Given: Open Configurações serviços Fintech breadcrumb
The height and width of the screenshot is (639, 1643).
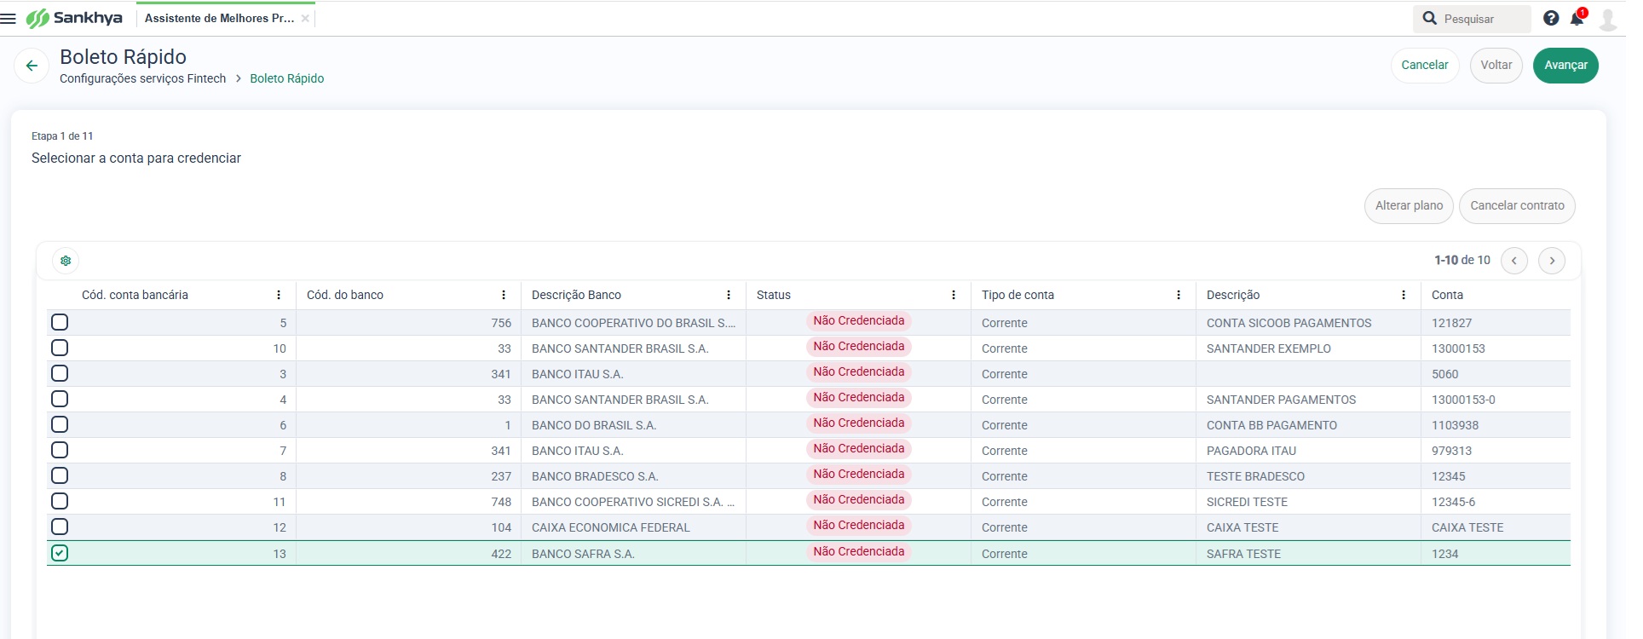Looking at the screenshot, I should pyautogui.click(x=143, y=78).
